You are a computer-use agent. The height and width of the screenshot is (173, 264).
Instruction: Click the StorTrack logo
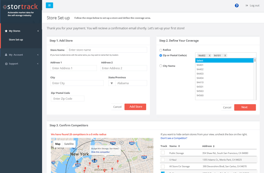pos(21,7)
